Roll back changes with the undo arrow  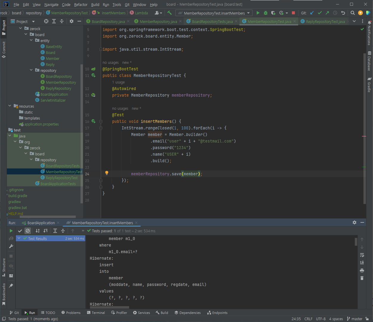pos(343,13)
